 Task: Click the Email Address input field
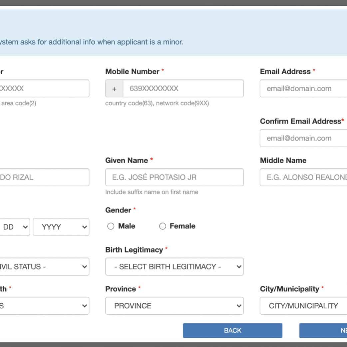[x=303, y=89]
